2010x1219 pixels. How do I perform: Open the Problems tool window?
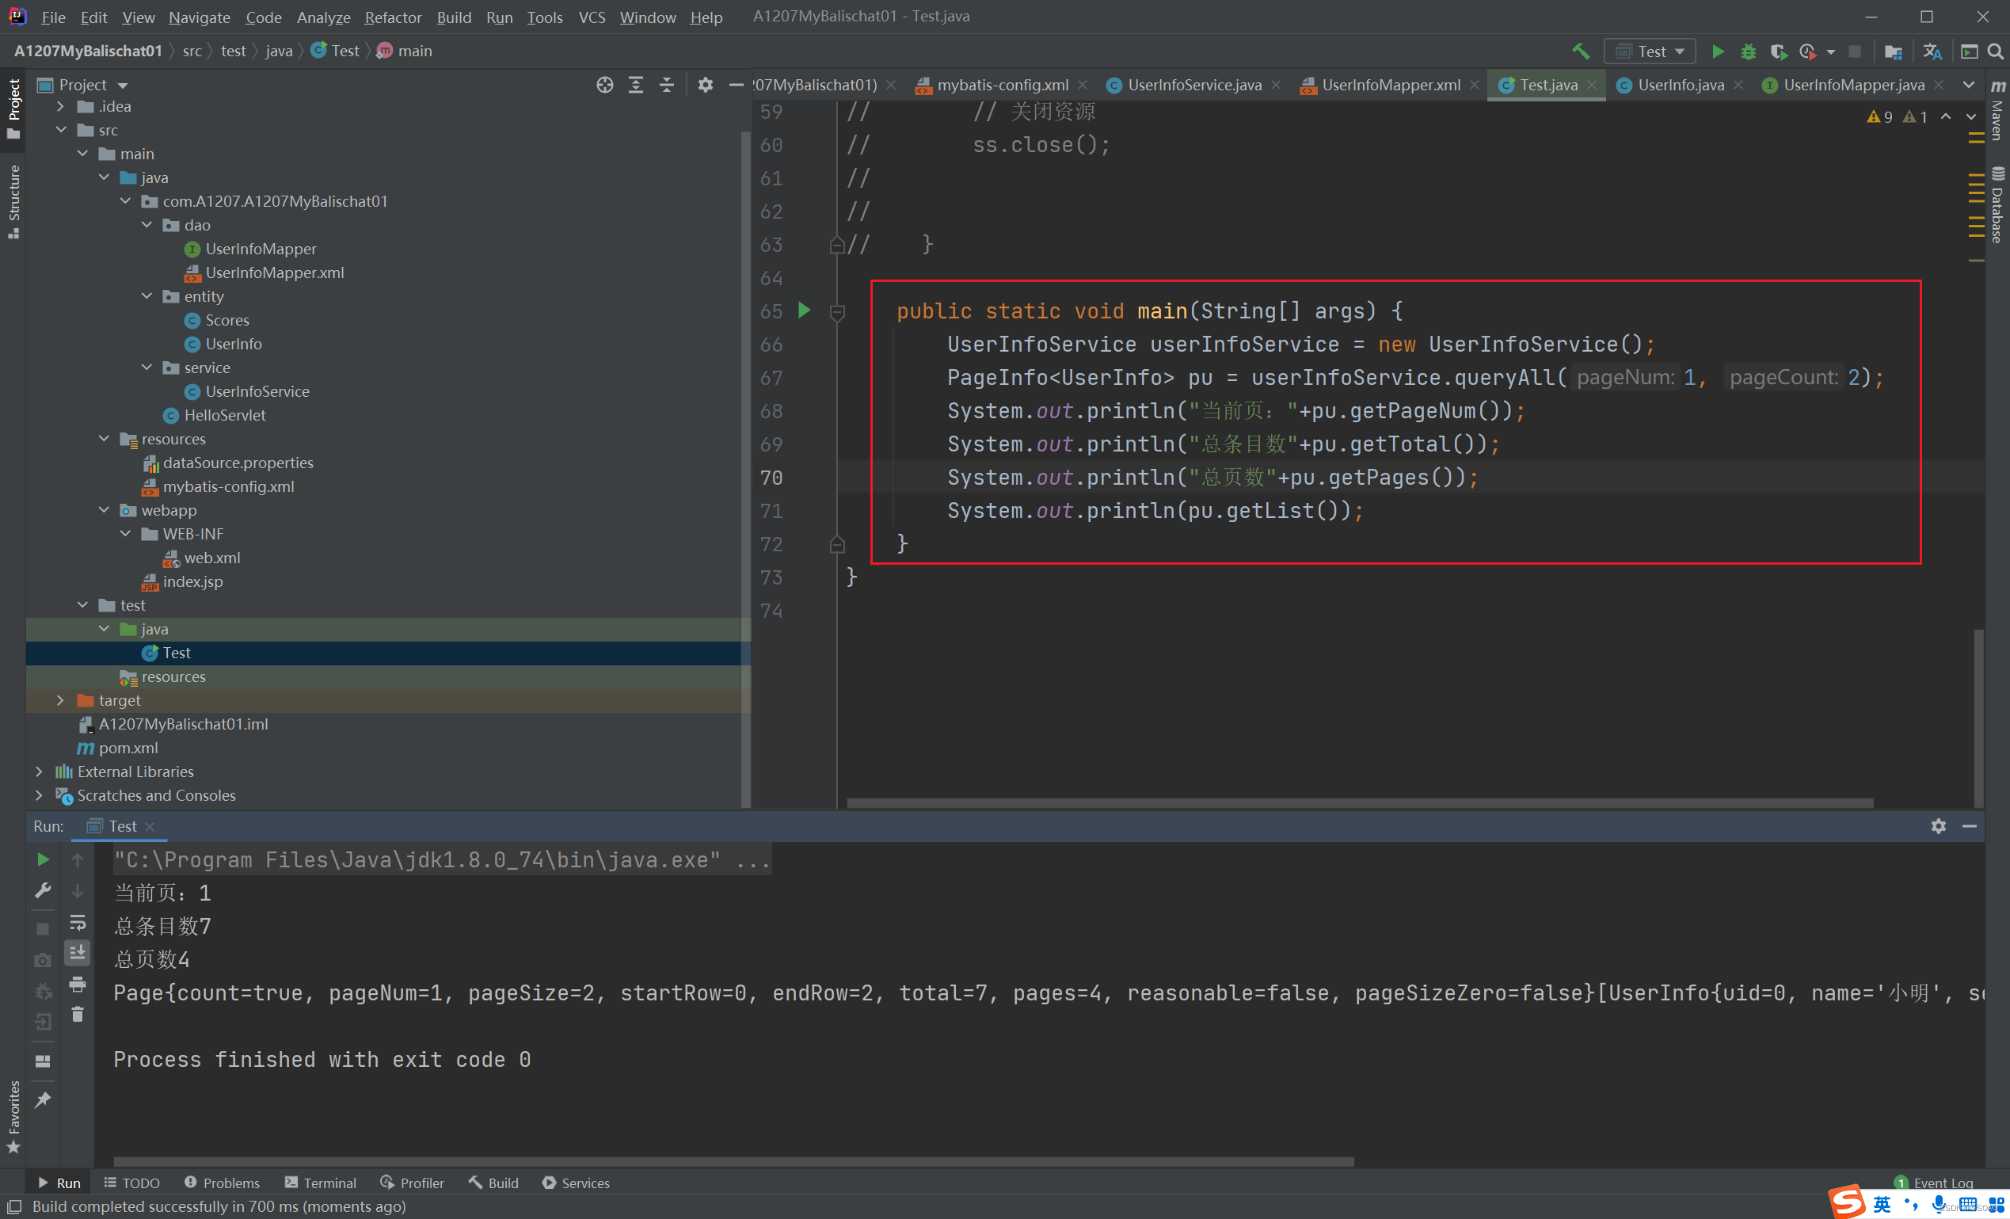pos(222,1183)
